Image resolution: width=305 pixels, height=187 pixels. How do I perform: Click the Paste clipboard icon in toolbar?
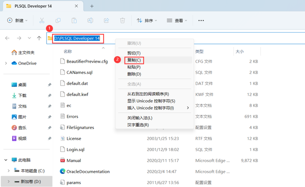point(74,21)
